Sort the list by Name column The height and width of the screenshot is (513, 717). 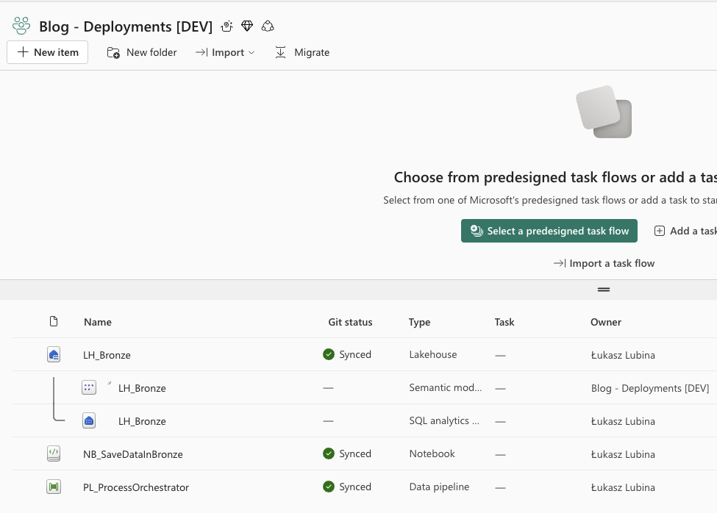98,322
